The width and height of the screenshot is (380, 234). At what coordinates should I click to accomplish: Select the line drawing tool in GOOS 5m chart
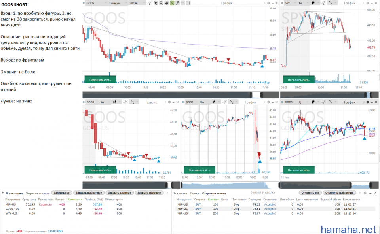click(132, 102)
